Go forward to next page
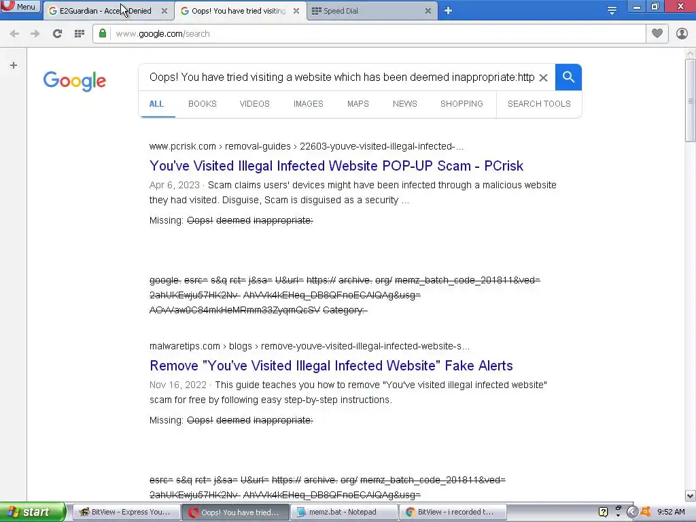The image size is (696, 522). click(35, 34)
